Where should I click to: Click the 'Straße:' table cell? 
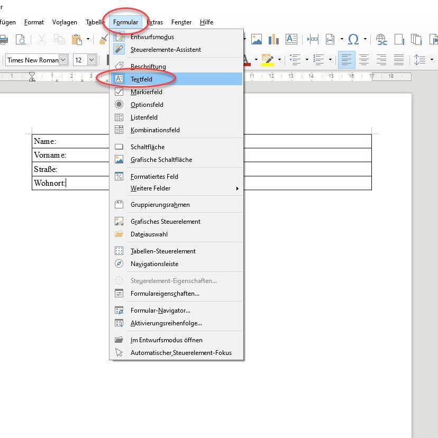pyautogui.click(x=70, y=169)
